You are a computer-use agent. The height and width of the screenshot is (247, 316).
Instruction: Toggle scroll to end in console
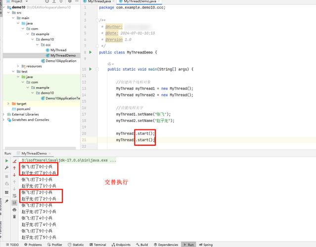point(14,202)
